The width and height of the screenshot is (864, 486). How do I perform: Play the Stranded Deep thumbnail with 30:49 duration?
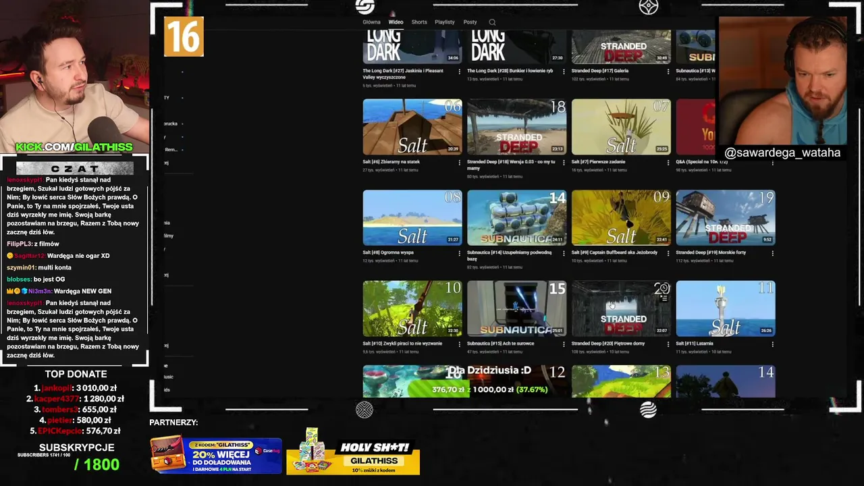click(621, 47)
